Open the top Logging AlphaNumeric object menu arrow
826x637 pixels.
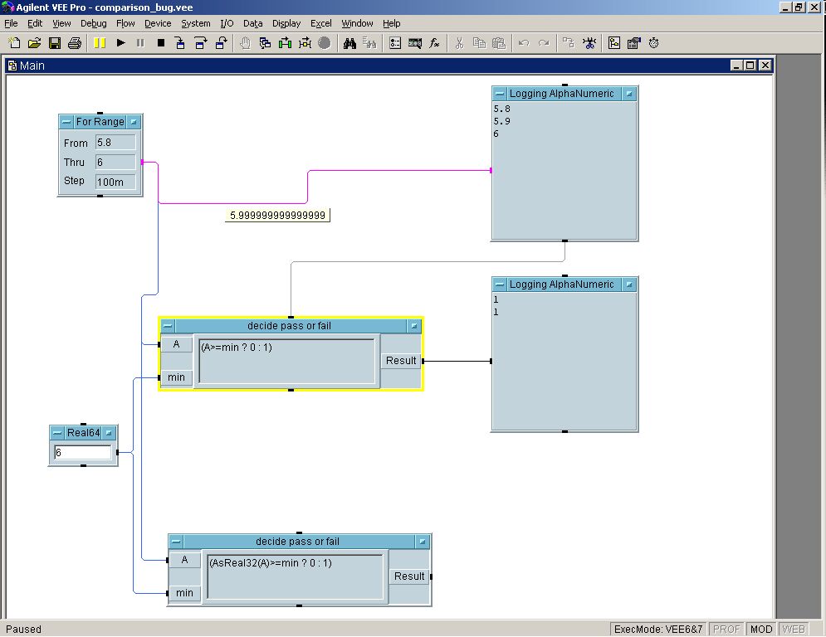(x=629, y=95)
